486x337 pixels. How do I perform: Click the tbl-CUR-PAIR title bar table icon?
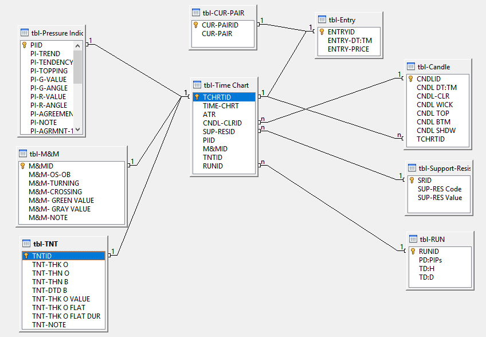(195, 12)
